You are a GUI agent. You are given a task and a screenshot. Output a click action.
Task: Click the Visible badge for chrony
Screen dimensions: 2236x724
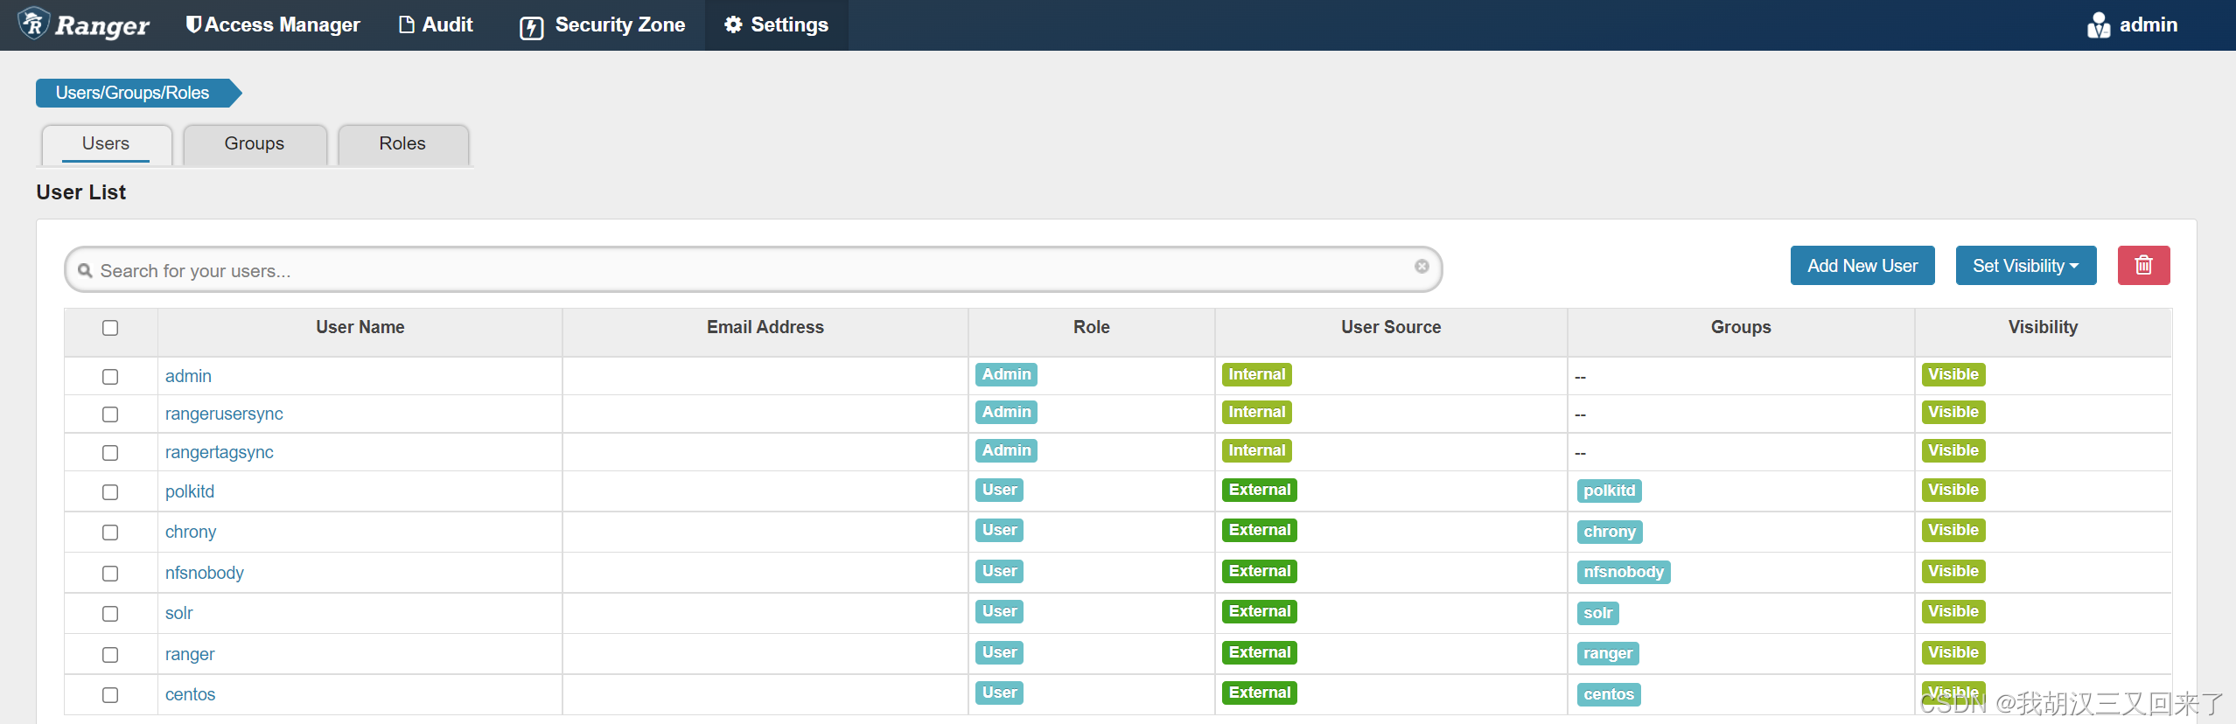click(1953, 530)
